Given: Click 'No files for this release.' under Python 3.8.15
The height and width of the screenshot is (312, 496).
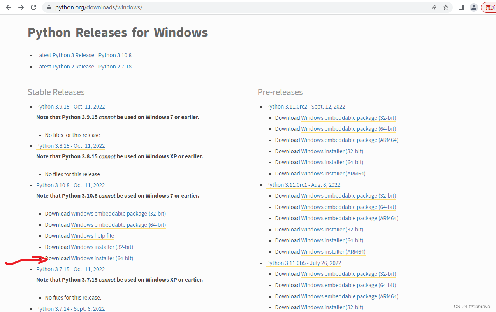Looking at the screenshot, I should click(x=73, y=174).
